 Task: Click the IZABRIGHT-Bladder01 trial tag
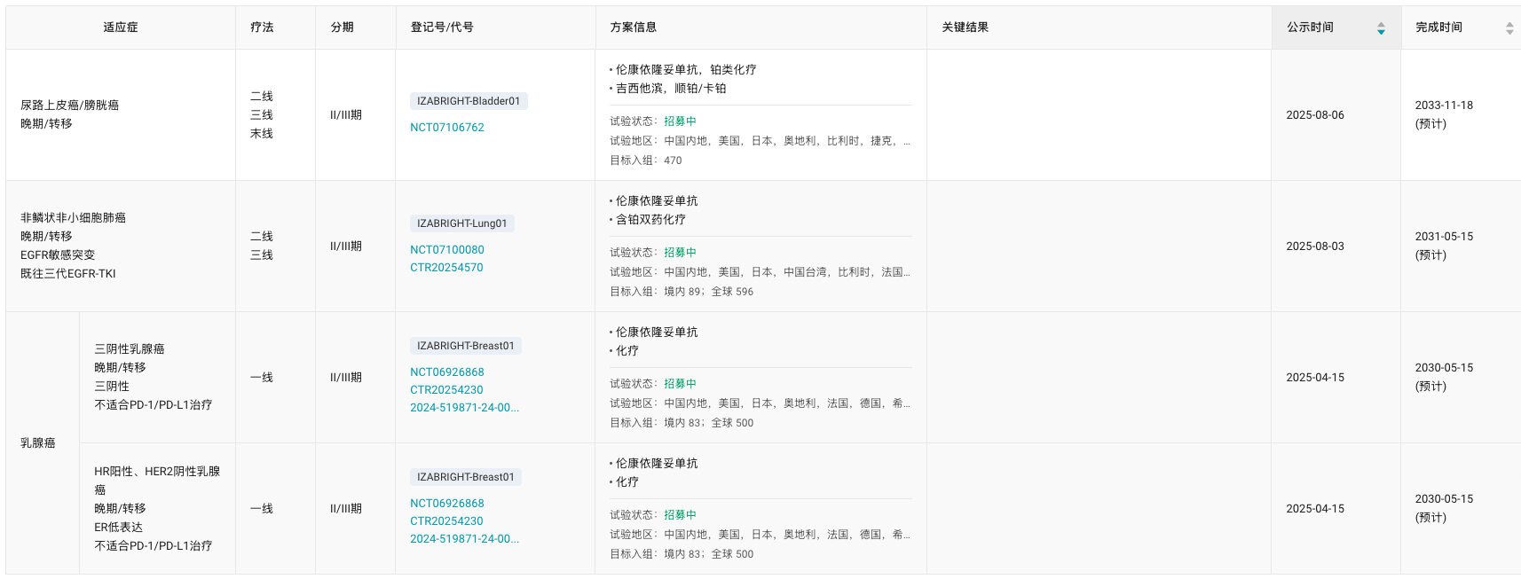tap(469, 101)
